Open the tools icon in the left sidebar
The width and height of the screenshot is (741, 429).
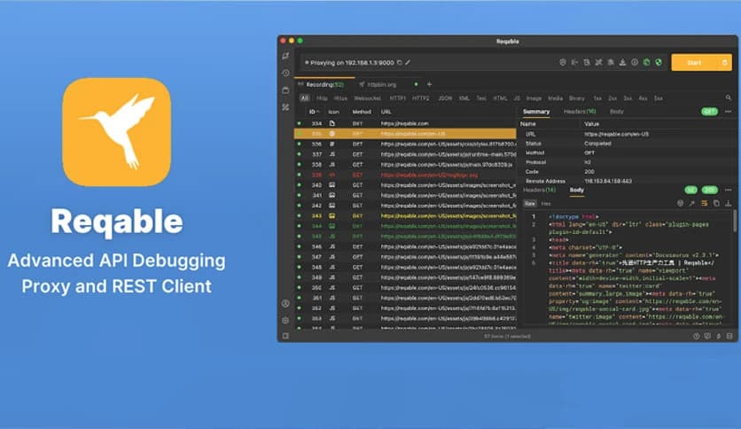coord(285,106)
